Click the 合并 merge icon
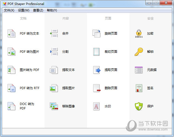The image size is (174, 137). pos(54,33)
